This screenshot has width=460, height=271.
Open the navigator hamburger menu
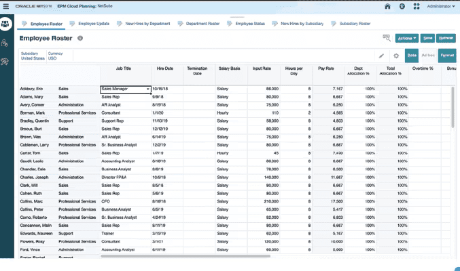[7, 6]
